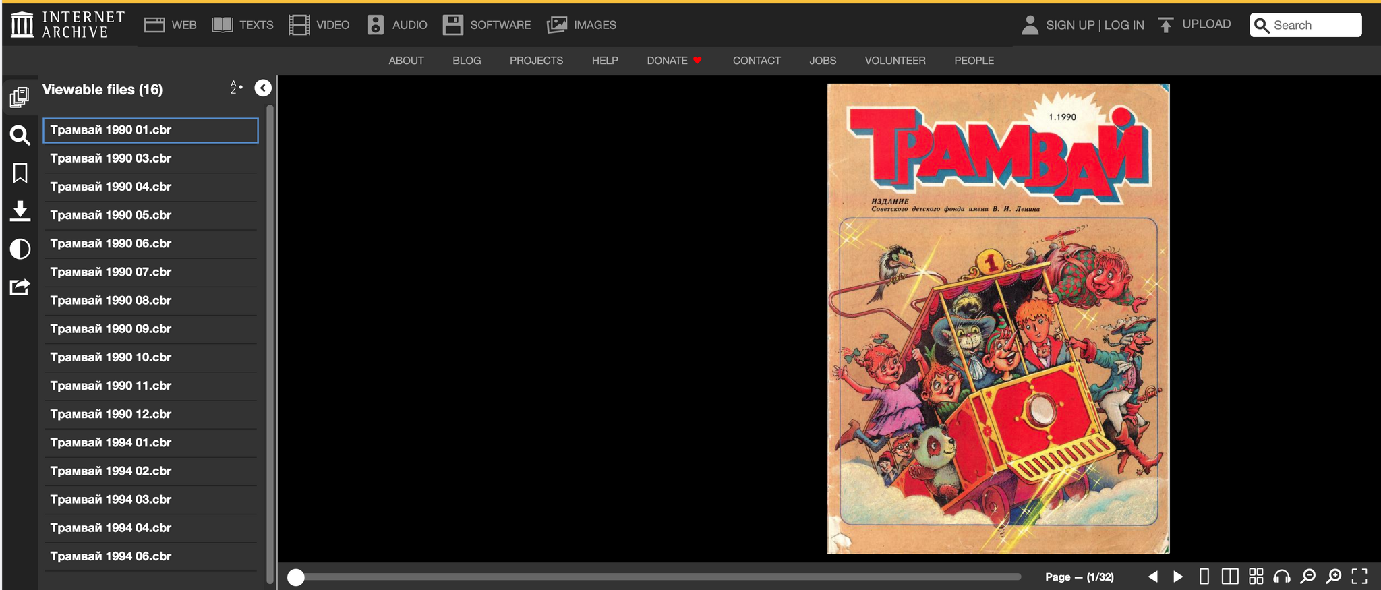Select file Трамвай 1994 04.cbr

150,528
